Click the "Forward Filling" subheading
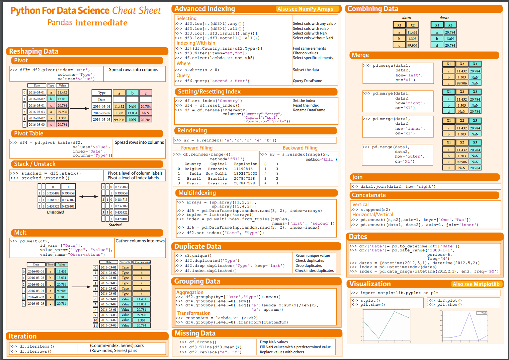The width and height of the screenshot is (509, 360). pyautogui.click(x=197, y=148)
